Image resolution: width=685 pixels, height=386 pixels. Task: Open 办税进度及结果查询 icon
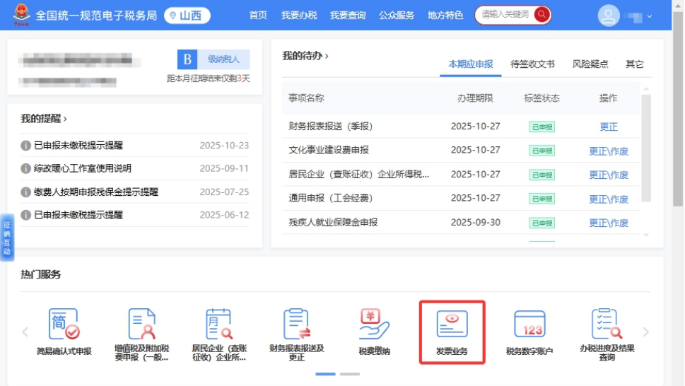coord(607,325)
